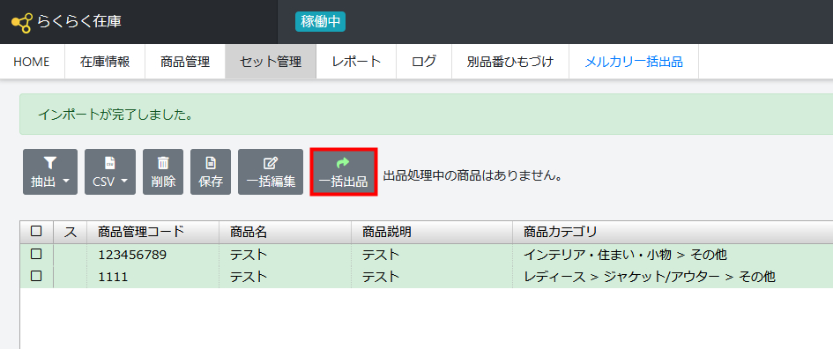The image size is (833, 349).
Task: Click the レディース > ジャケット/アウター > その他 cell
Action: pyautogui.click(x=673, y=276)
